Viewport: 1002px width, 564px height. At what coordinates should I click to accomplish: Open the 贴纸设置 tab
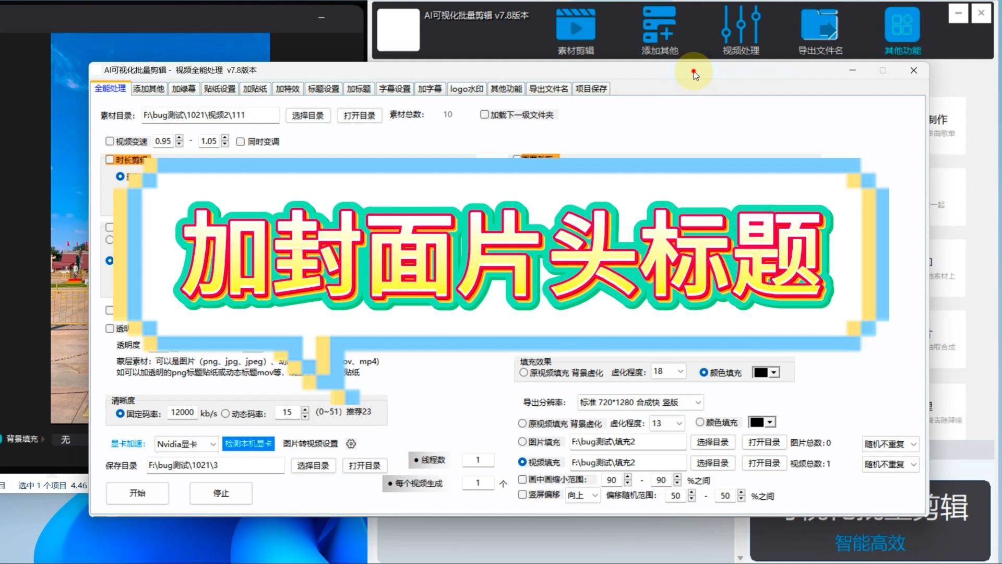[220, 89]
